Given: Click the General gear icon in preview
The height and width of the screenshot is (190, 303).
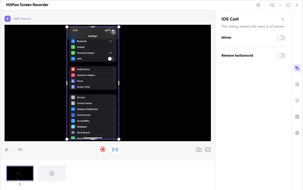Looking at the screenshot, I should coord(73,97).
